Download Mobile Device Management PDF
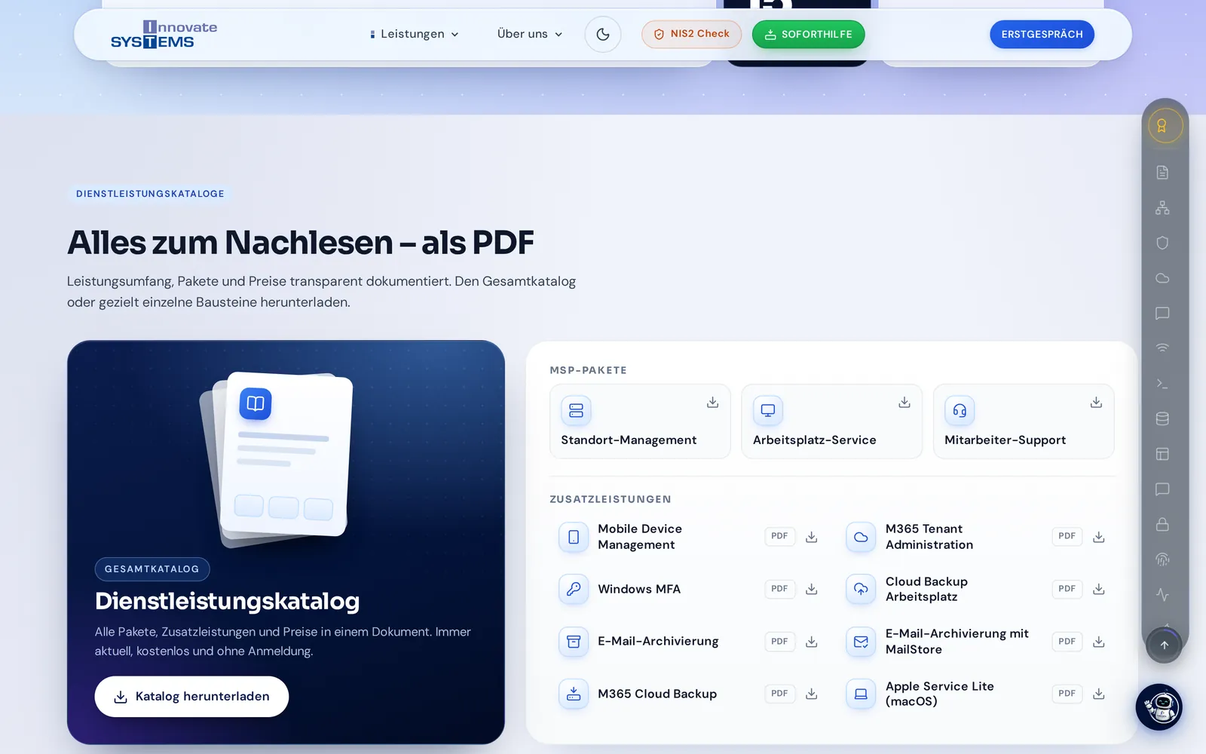Image resolution: width=1206 pixels, height=754 pixels. coord(811,537)
